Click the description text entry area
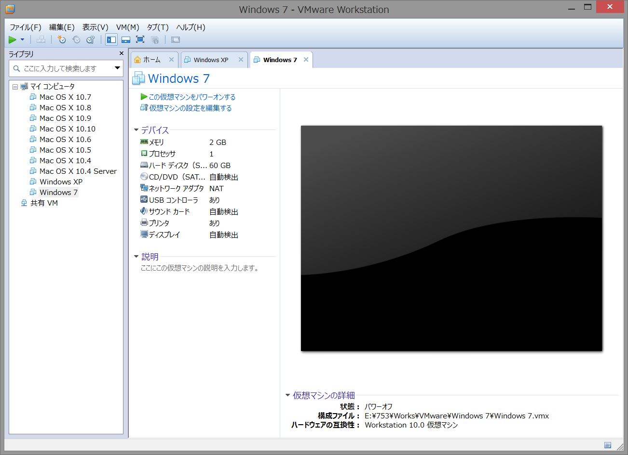This screenshot has height=455, width=628. [200, 268]
